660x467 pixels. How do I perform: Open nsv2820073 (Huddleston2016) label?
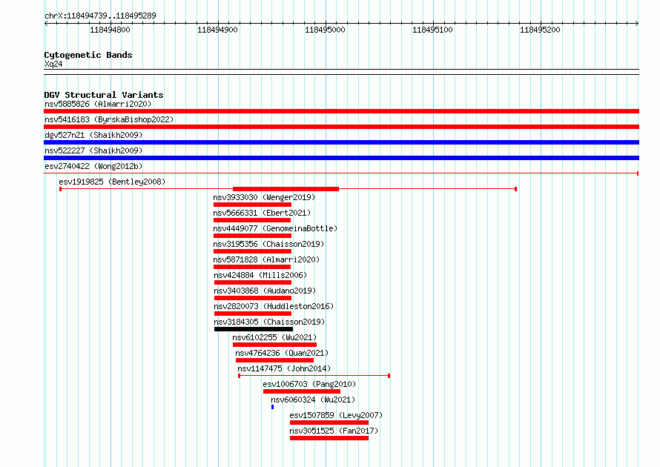[274, 306]
